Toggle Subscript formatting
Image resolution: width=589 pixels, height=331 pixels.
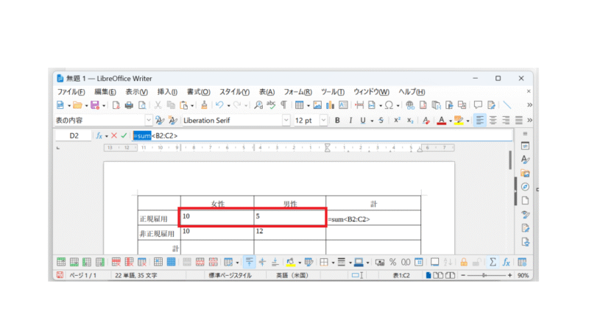pyautogui.click(x=410, y=121)
